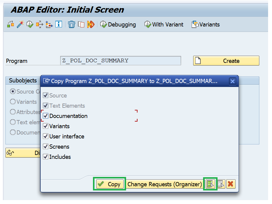Toggle the Text Elements checkbox in dialog
This screenshot has height=204, width=272.
coord(46,106)
